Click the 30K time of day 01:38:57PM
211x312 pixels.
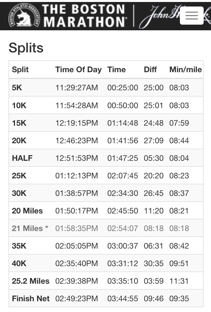coord(76,193)
